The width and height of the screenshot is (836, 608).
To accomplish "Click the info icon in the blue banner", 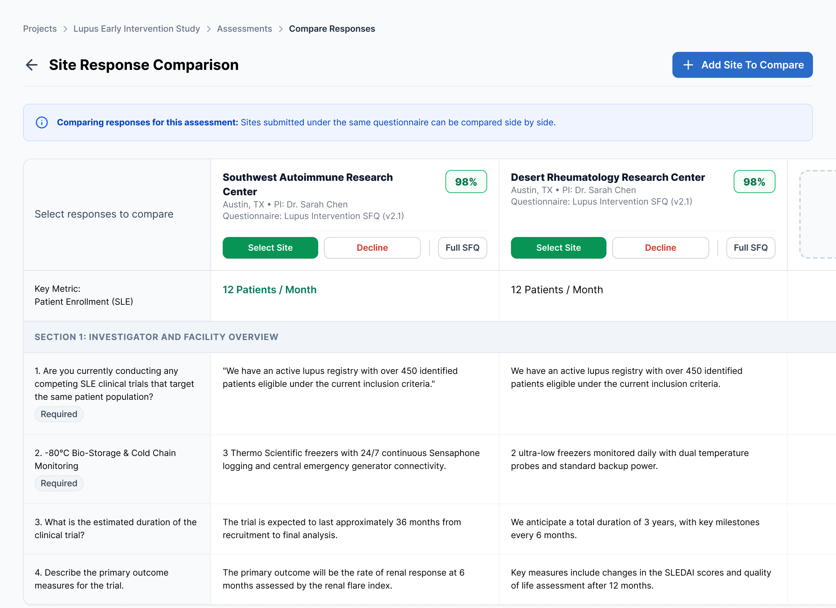I will tap(42, 122).
